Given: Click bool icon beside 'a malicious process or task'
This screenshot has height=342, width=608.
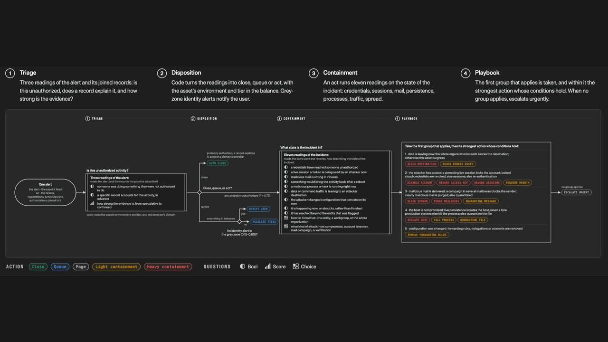Looking at the screenshot, I should (x=286, y=186).
